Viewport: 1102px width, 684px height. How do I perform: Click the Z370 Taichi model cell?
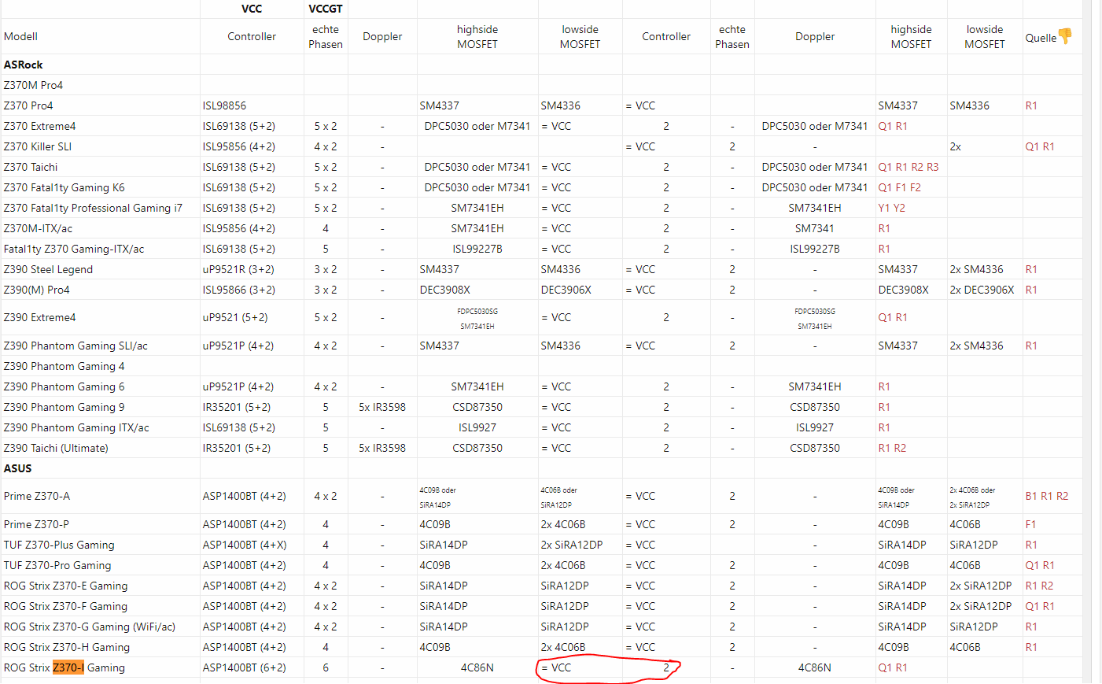point(100,167)
